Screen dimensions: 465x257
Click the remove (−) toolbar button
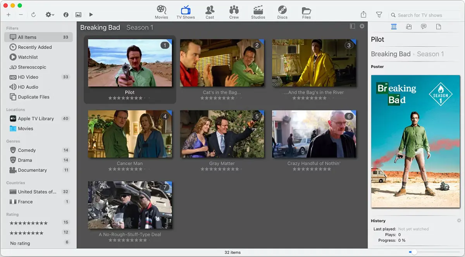pyautogui.click(x=21, y=15)
